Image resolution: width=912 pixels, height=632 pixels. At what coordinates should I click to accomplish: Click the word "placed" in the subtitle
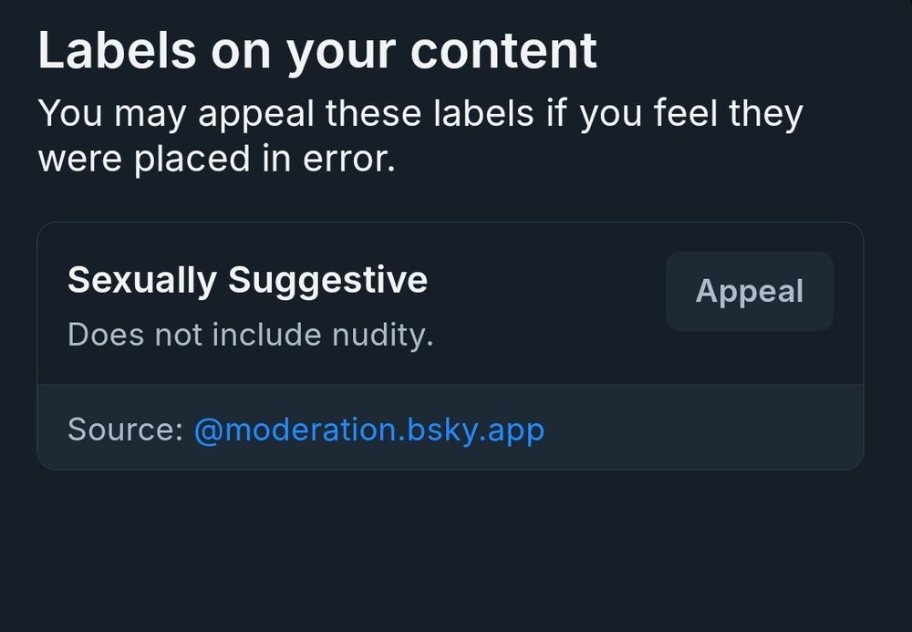click(x=192, y=159)
